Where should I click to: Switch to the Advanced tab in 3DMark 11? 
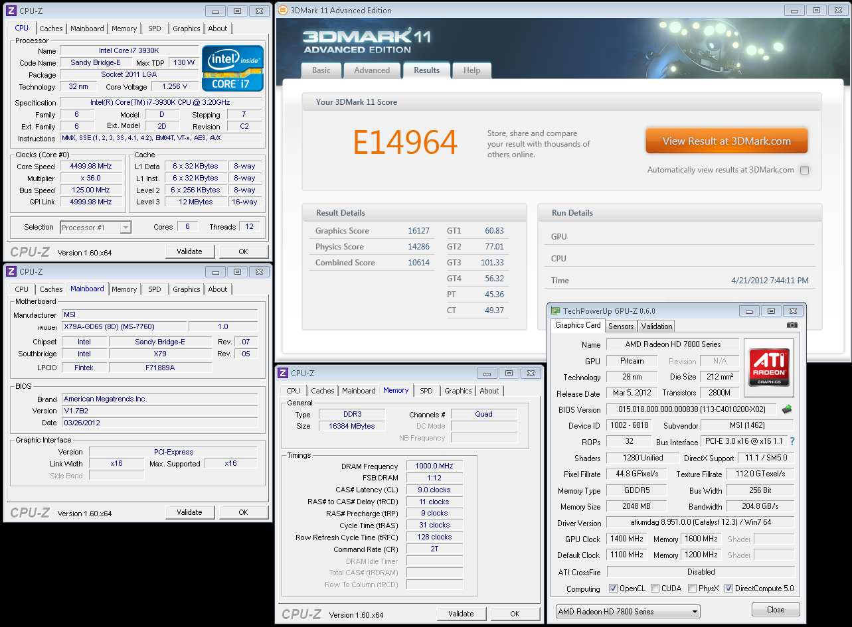coord(372,70)
